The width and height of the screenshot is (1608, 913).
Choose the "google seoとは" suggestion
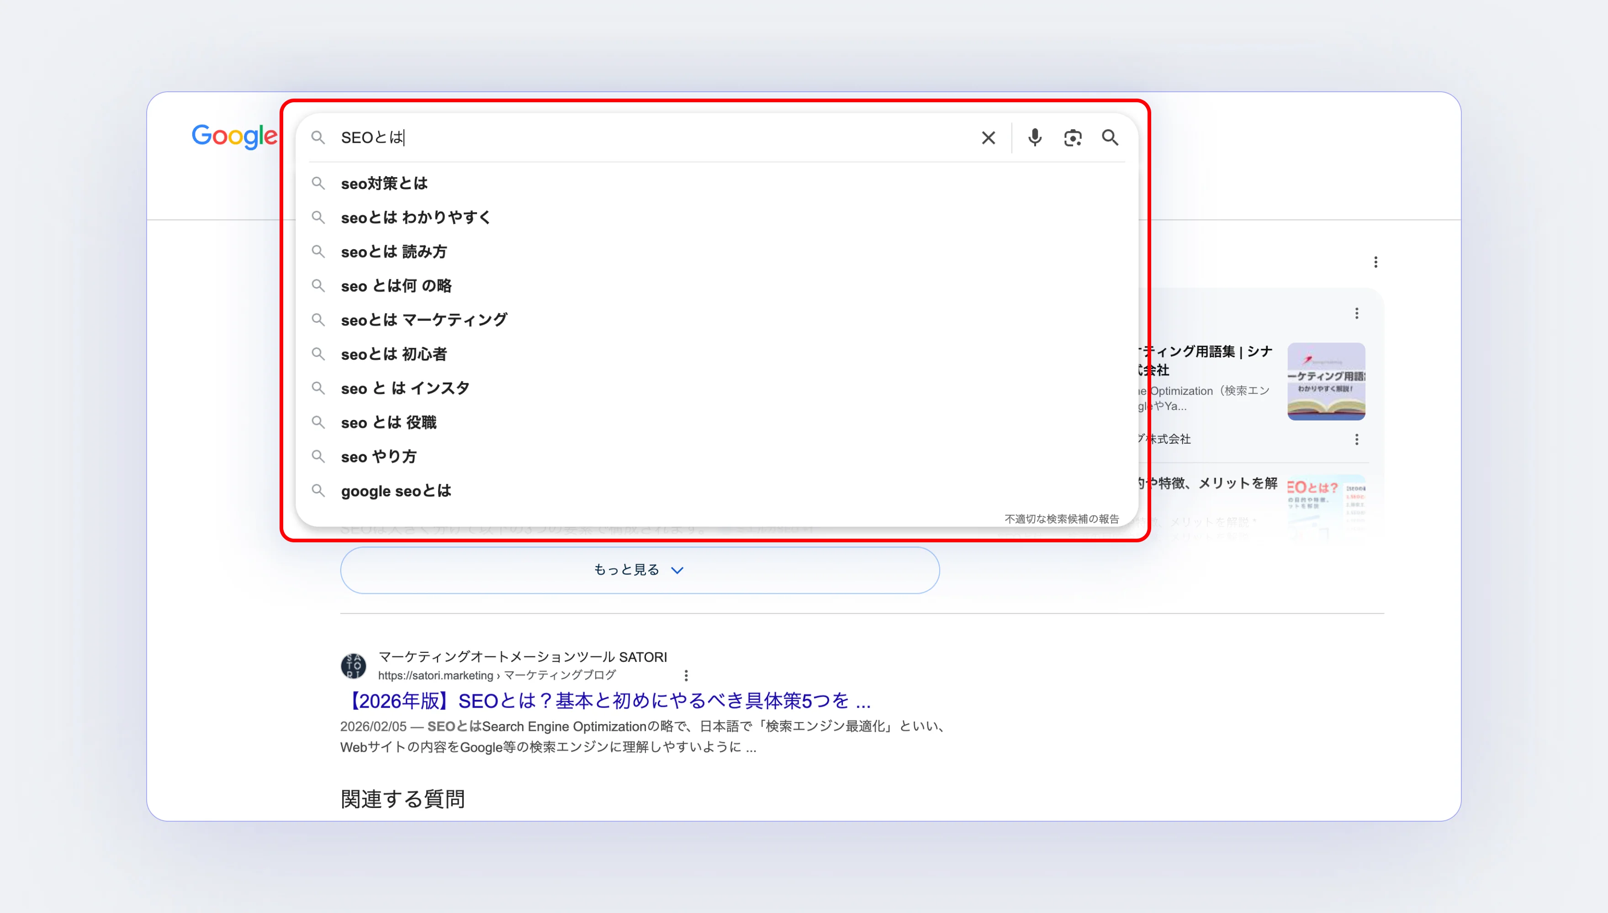[x=716, y=490]
